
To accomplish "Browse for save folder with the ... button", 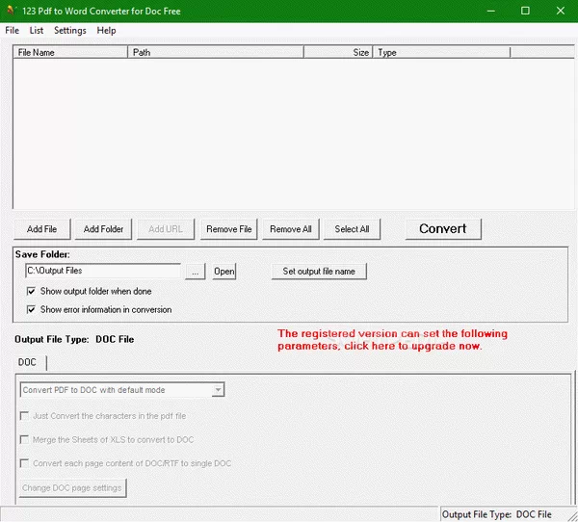I will tap(195, 272).
